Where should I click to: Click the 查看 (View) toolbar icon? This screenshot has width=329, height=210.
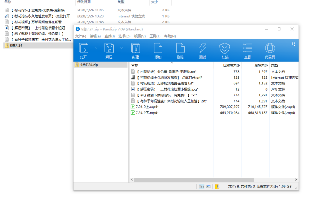pyautogui.click(x=247, y=50)
